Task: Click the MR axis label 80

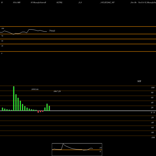Action: tap(152, 93)
